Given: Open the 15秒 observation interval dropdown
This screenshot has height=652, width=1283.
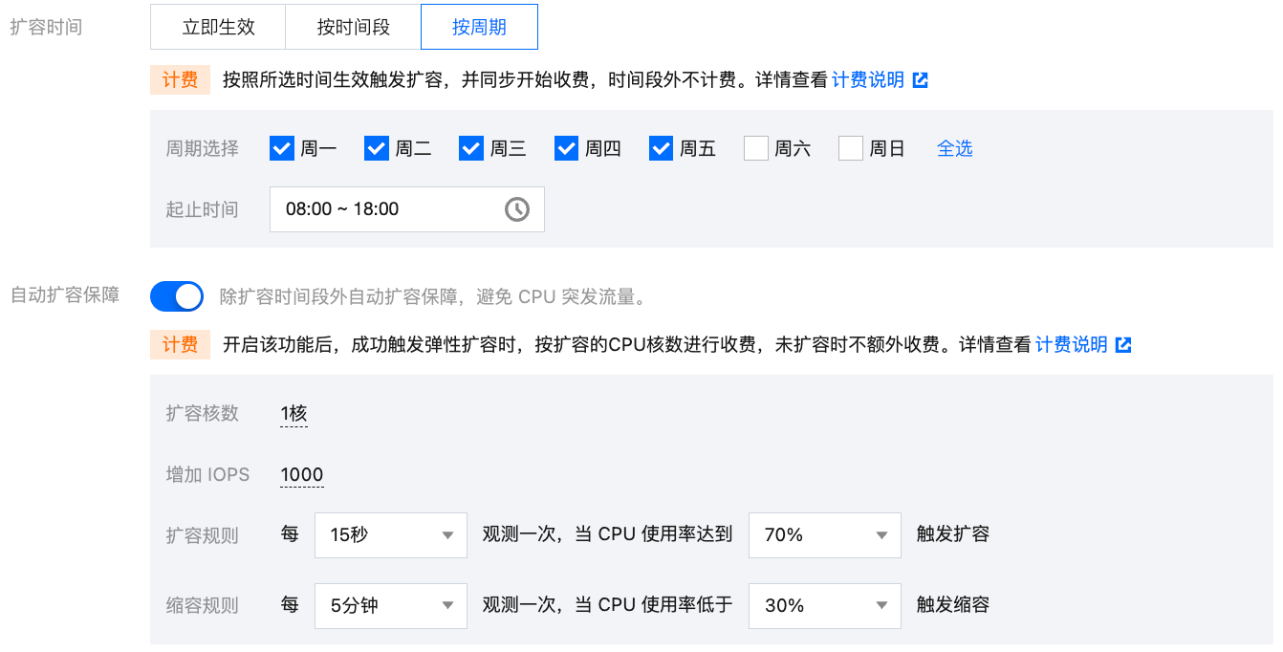Looking at the screenshot, I should tap(391, 535).
